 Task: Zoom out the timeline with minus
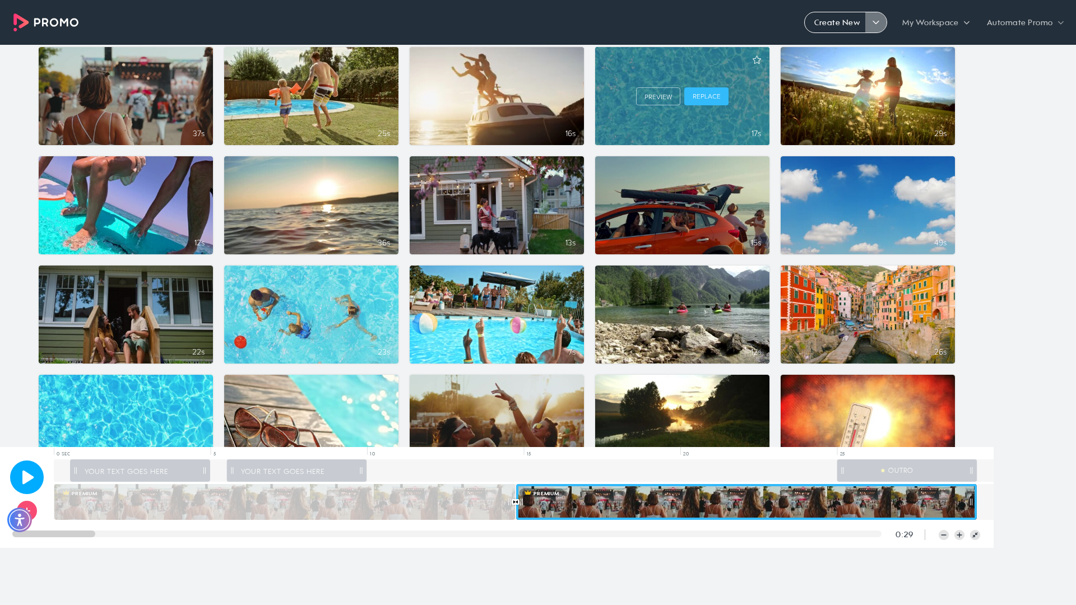tap(944, 535)
